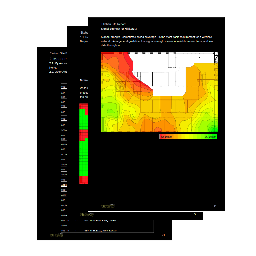Select the "Ekahau Site Report" header on the front page

[x=113, y=24]
